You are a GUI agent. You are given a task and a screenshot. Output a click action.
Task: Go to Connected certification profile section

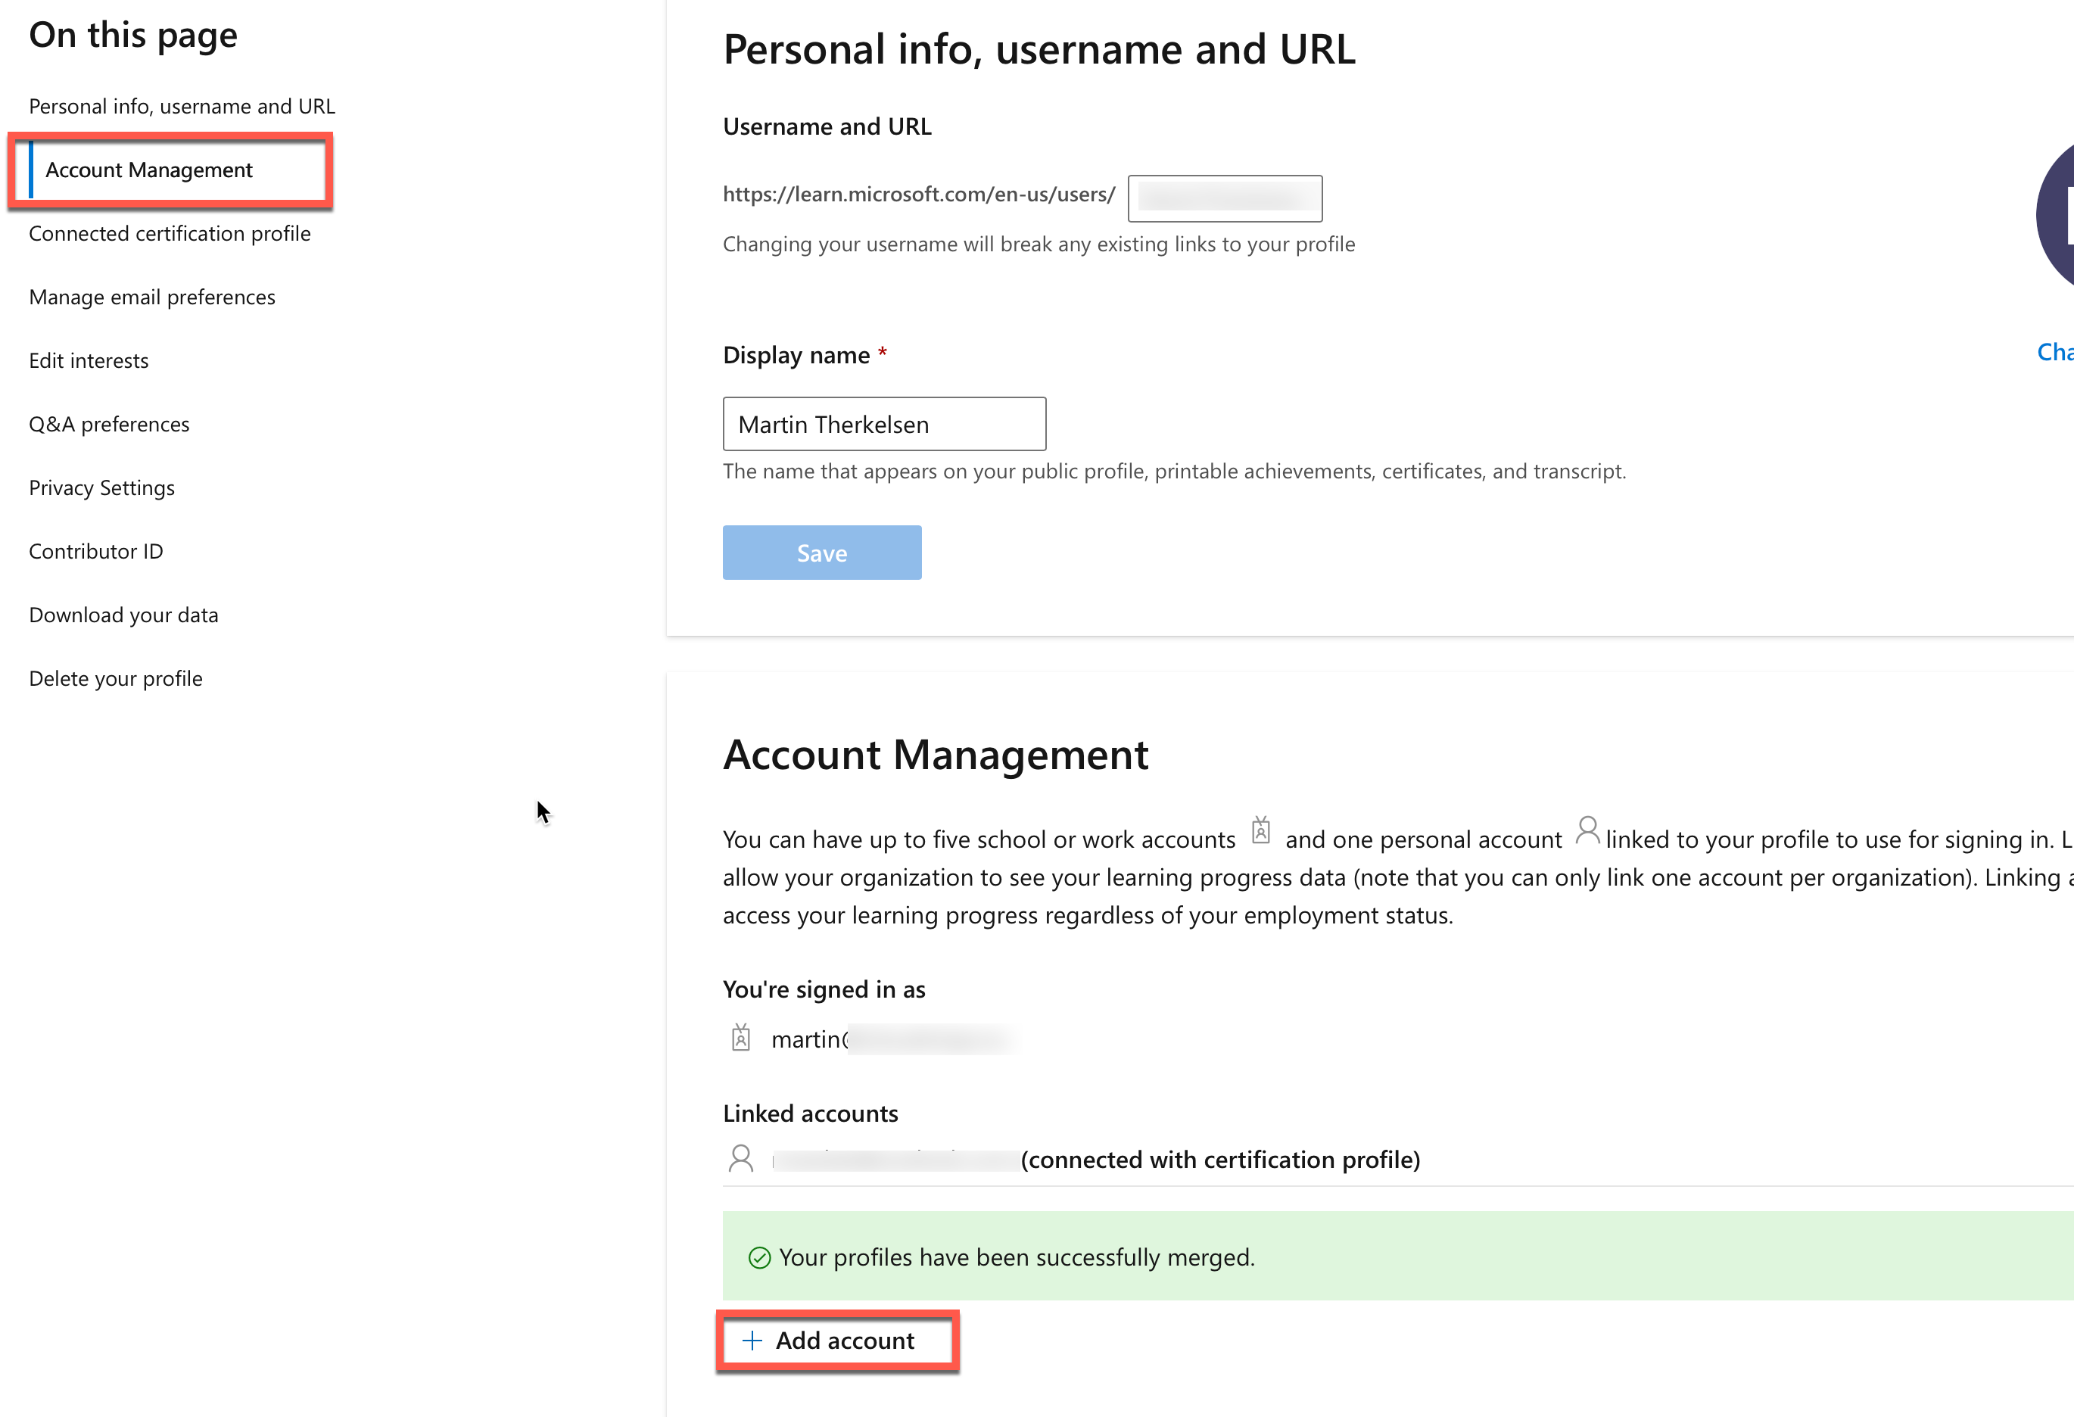(x=170, y=233)
